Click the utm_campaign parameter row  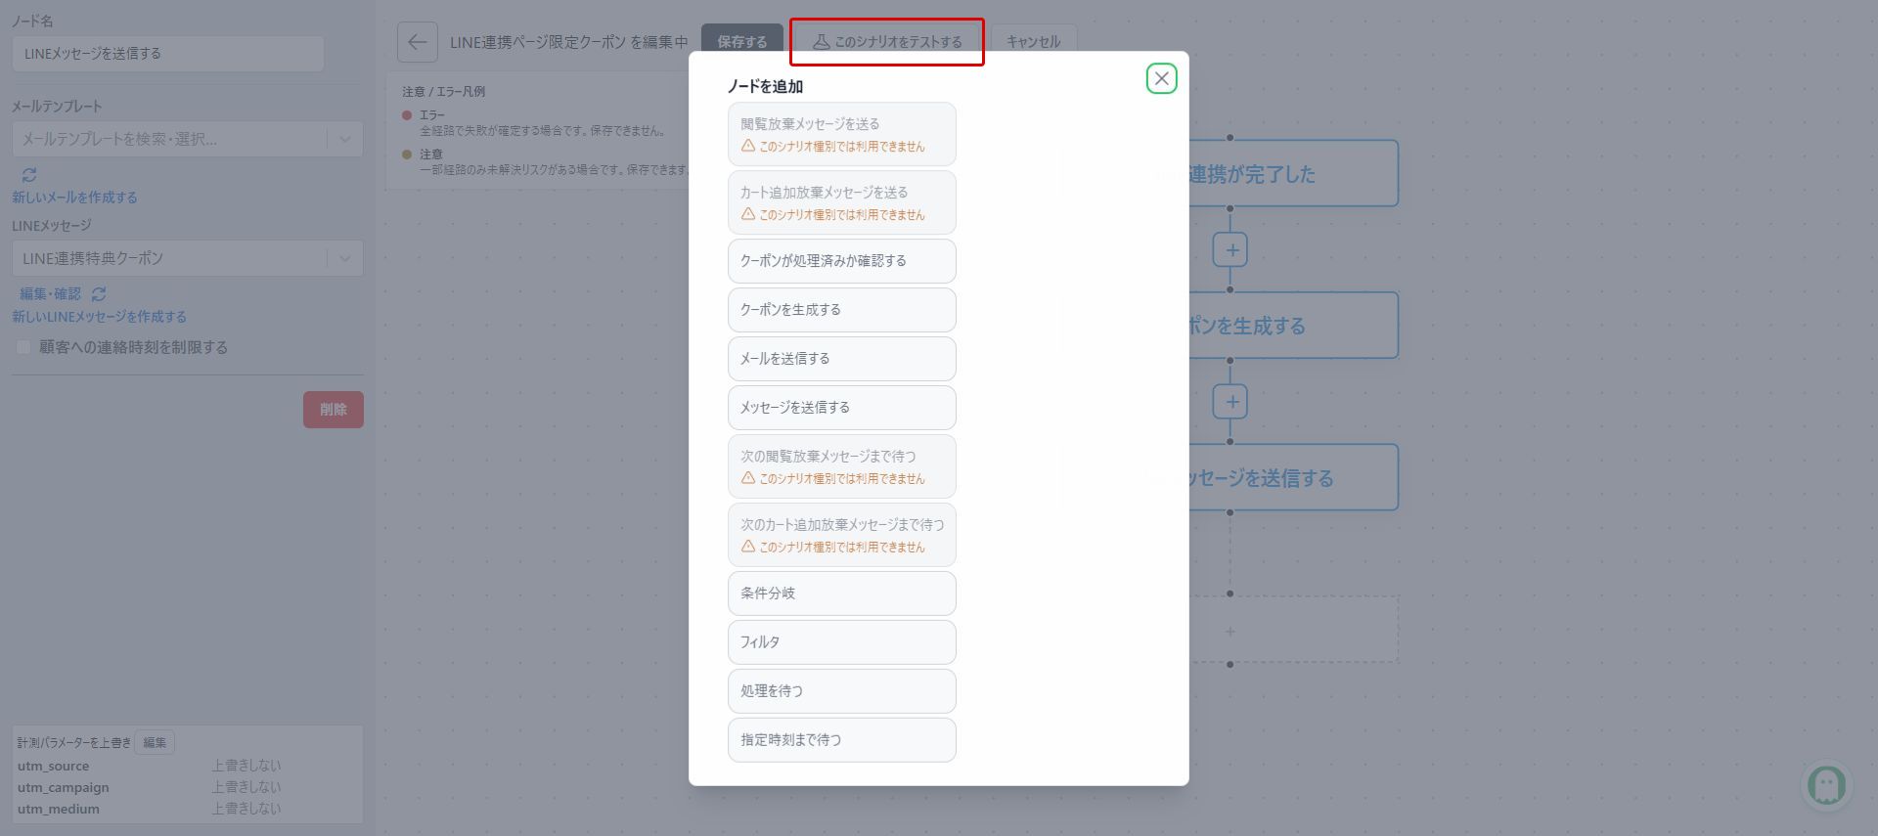(x=188, y=787)
